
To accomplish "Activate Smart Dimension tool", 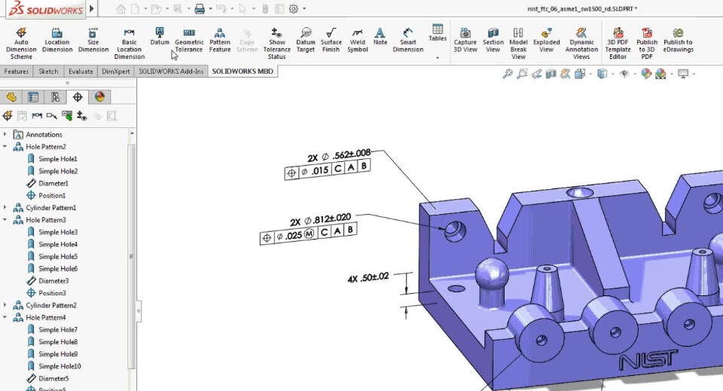I will 407,40.
